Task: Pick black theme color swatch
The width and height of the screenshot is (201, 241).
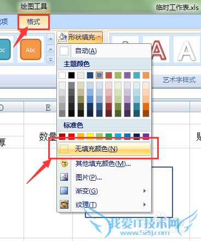Action: [71, 75]
